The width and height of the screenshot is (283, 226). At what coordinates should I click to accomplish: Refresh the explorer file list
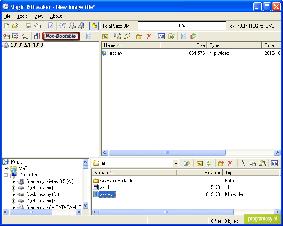pyautogui.click(x=209, y=164)
